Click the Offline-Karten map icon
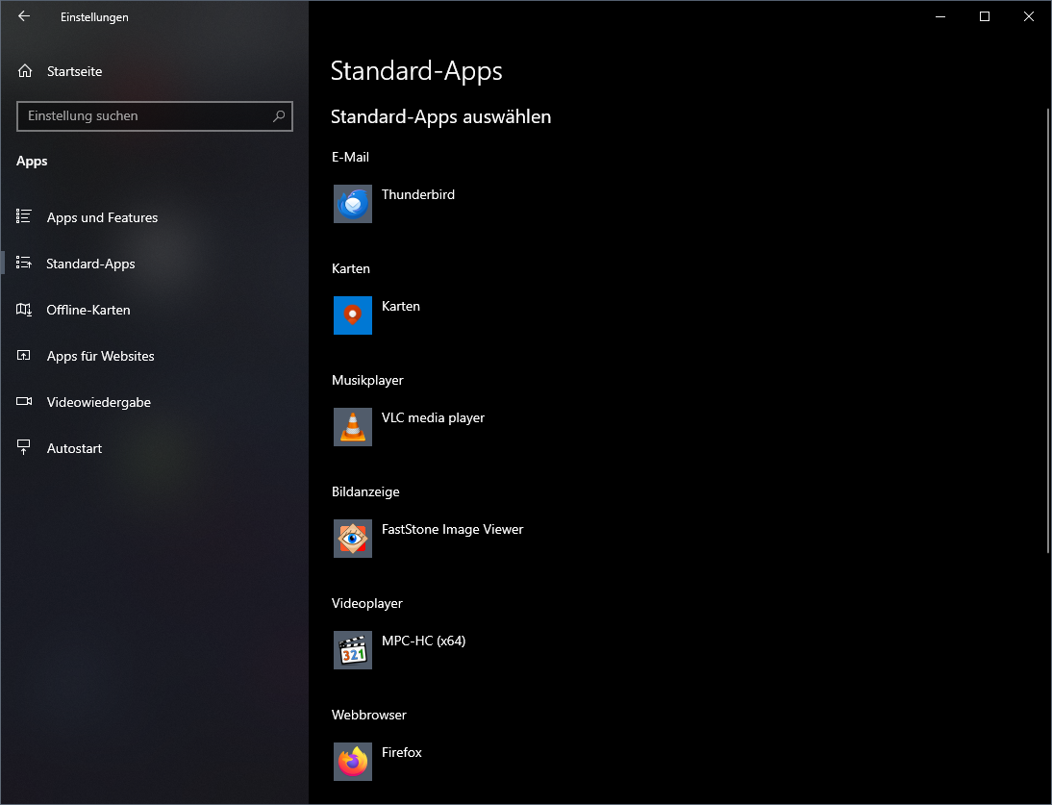This screenshot has width=1052, height=805. pos(24,310)
